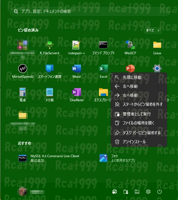This screenshot has height=200, width=178.
Task: Select スタートからピン留めを外す
Action: [x=139, y=104]
